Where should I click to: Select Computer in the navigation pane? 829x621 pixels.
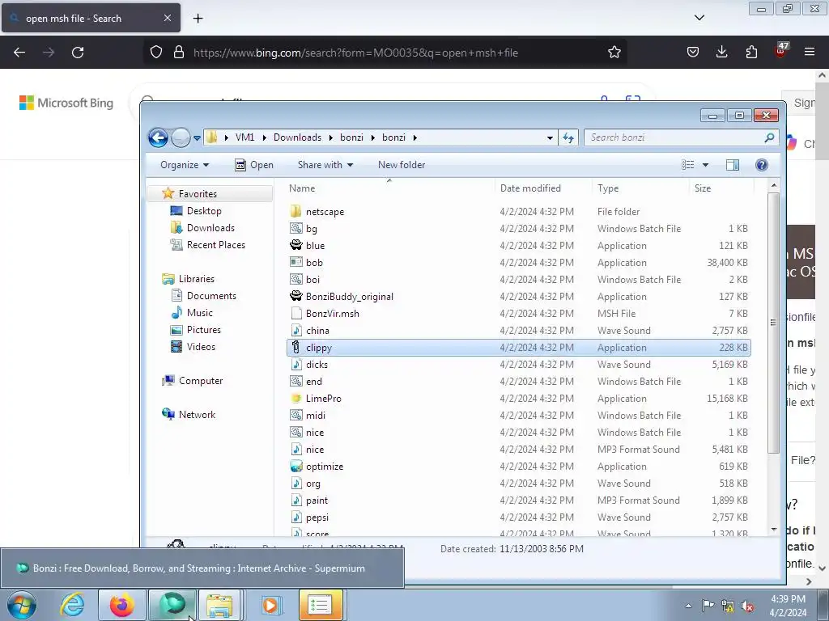(201, 381)
